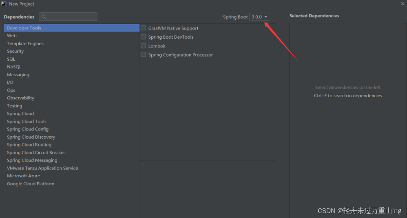
Task: Open the Security dependencies section
Action: (15, 51)
